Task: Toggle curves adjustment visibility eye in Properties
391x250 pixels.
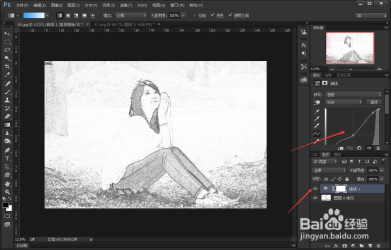Action: pyautogui.click(x=369, y=148)
